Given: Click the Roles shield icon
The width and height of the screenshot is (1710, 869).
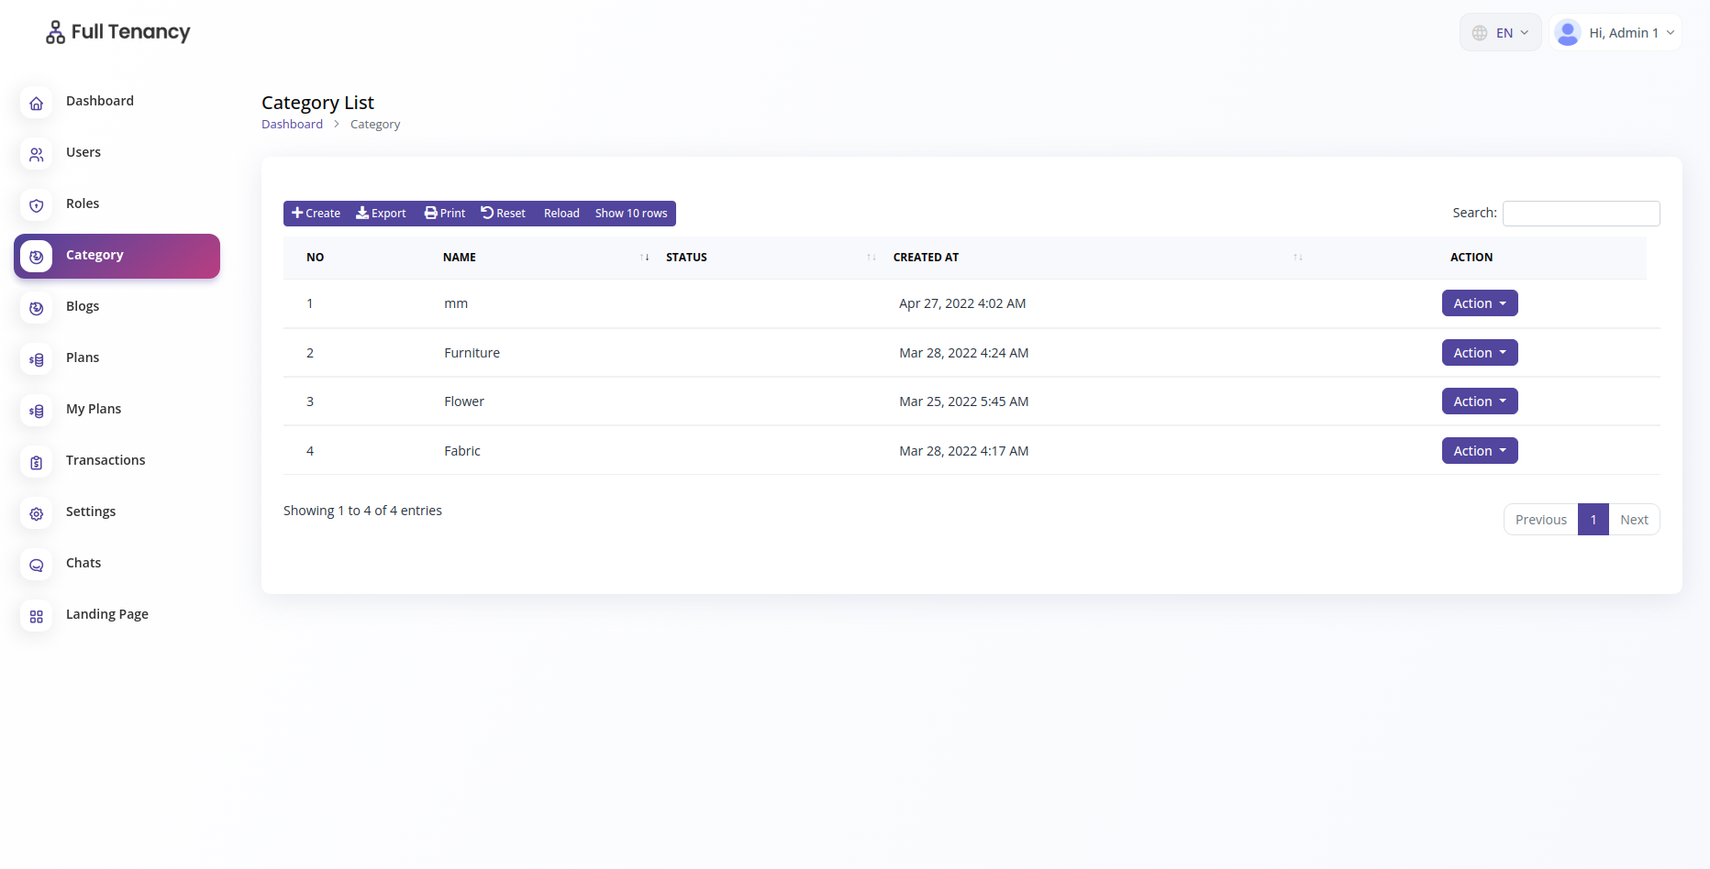Looking at the screenshot, I should 36,205.
